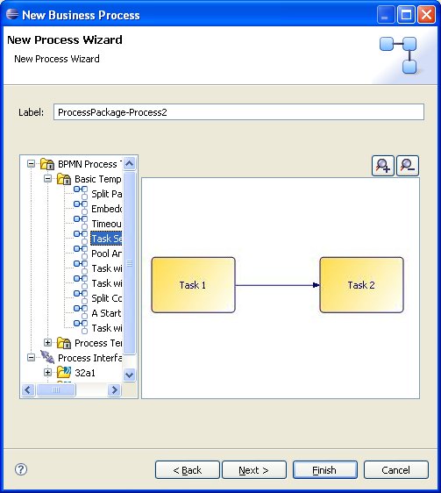Click the 32a1 folder icon
The image size is (441, 493).
64,372
